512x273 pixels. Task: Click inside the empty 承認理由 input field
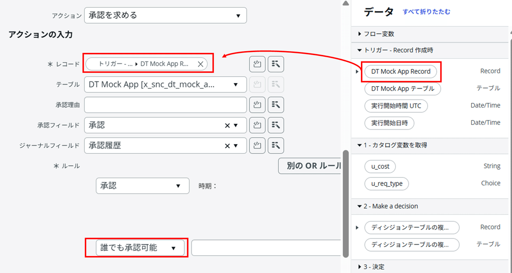tap(165, 105)
